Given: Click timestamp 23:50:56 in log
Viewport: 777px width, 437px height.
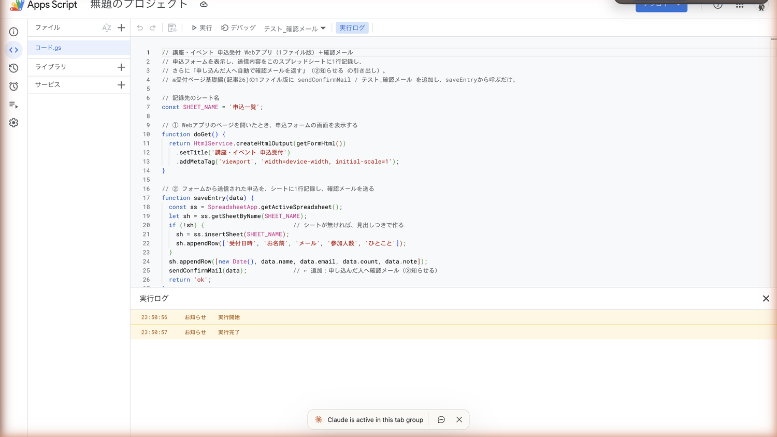Looking at the screenshot, I should coord(154,317).
